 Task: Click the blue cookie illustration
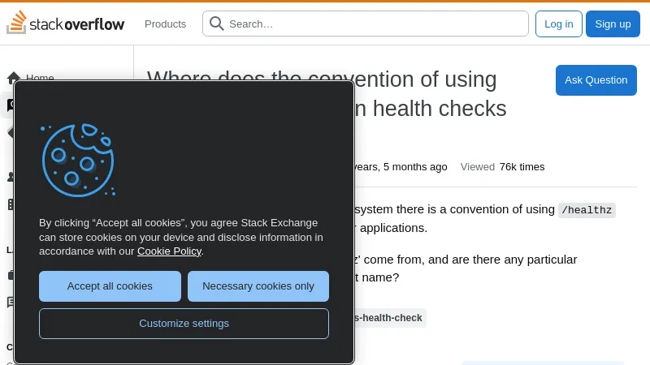click(x=78, y=160)
